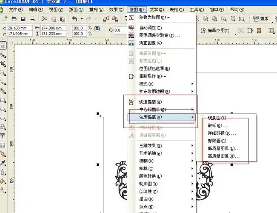Image resolution: width=277 pixels, height=213 pixels.
Task: Click the Export icon
Action: 115,19
